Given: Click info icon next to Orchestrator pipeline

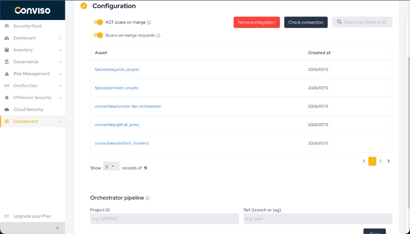Looking at the screenshot, I should pyautogui.click(x=147, y=198).
